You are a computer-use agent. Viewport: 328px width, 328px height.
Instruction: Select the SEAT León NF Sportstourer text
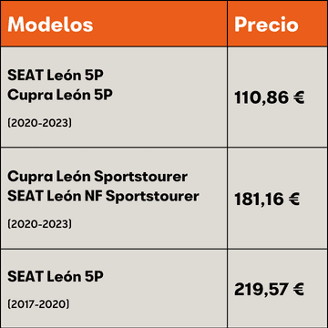[103, 197]
